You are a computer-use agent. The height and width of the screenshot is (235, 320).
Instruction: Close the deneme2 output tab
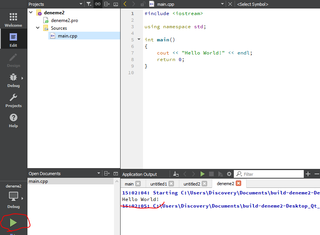(238, 183)
